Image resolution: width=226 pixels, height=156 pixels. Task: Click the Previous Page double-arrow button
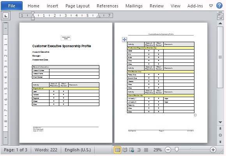[220, 128]
